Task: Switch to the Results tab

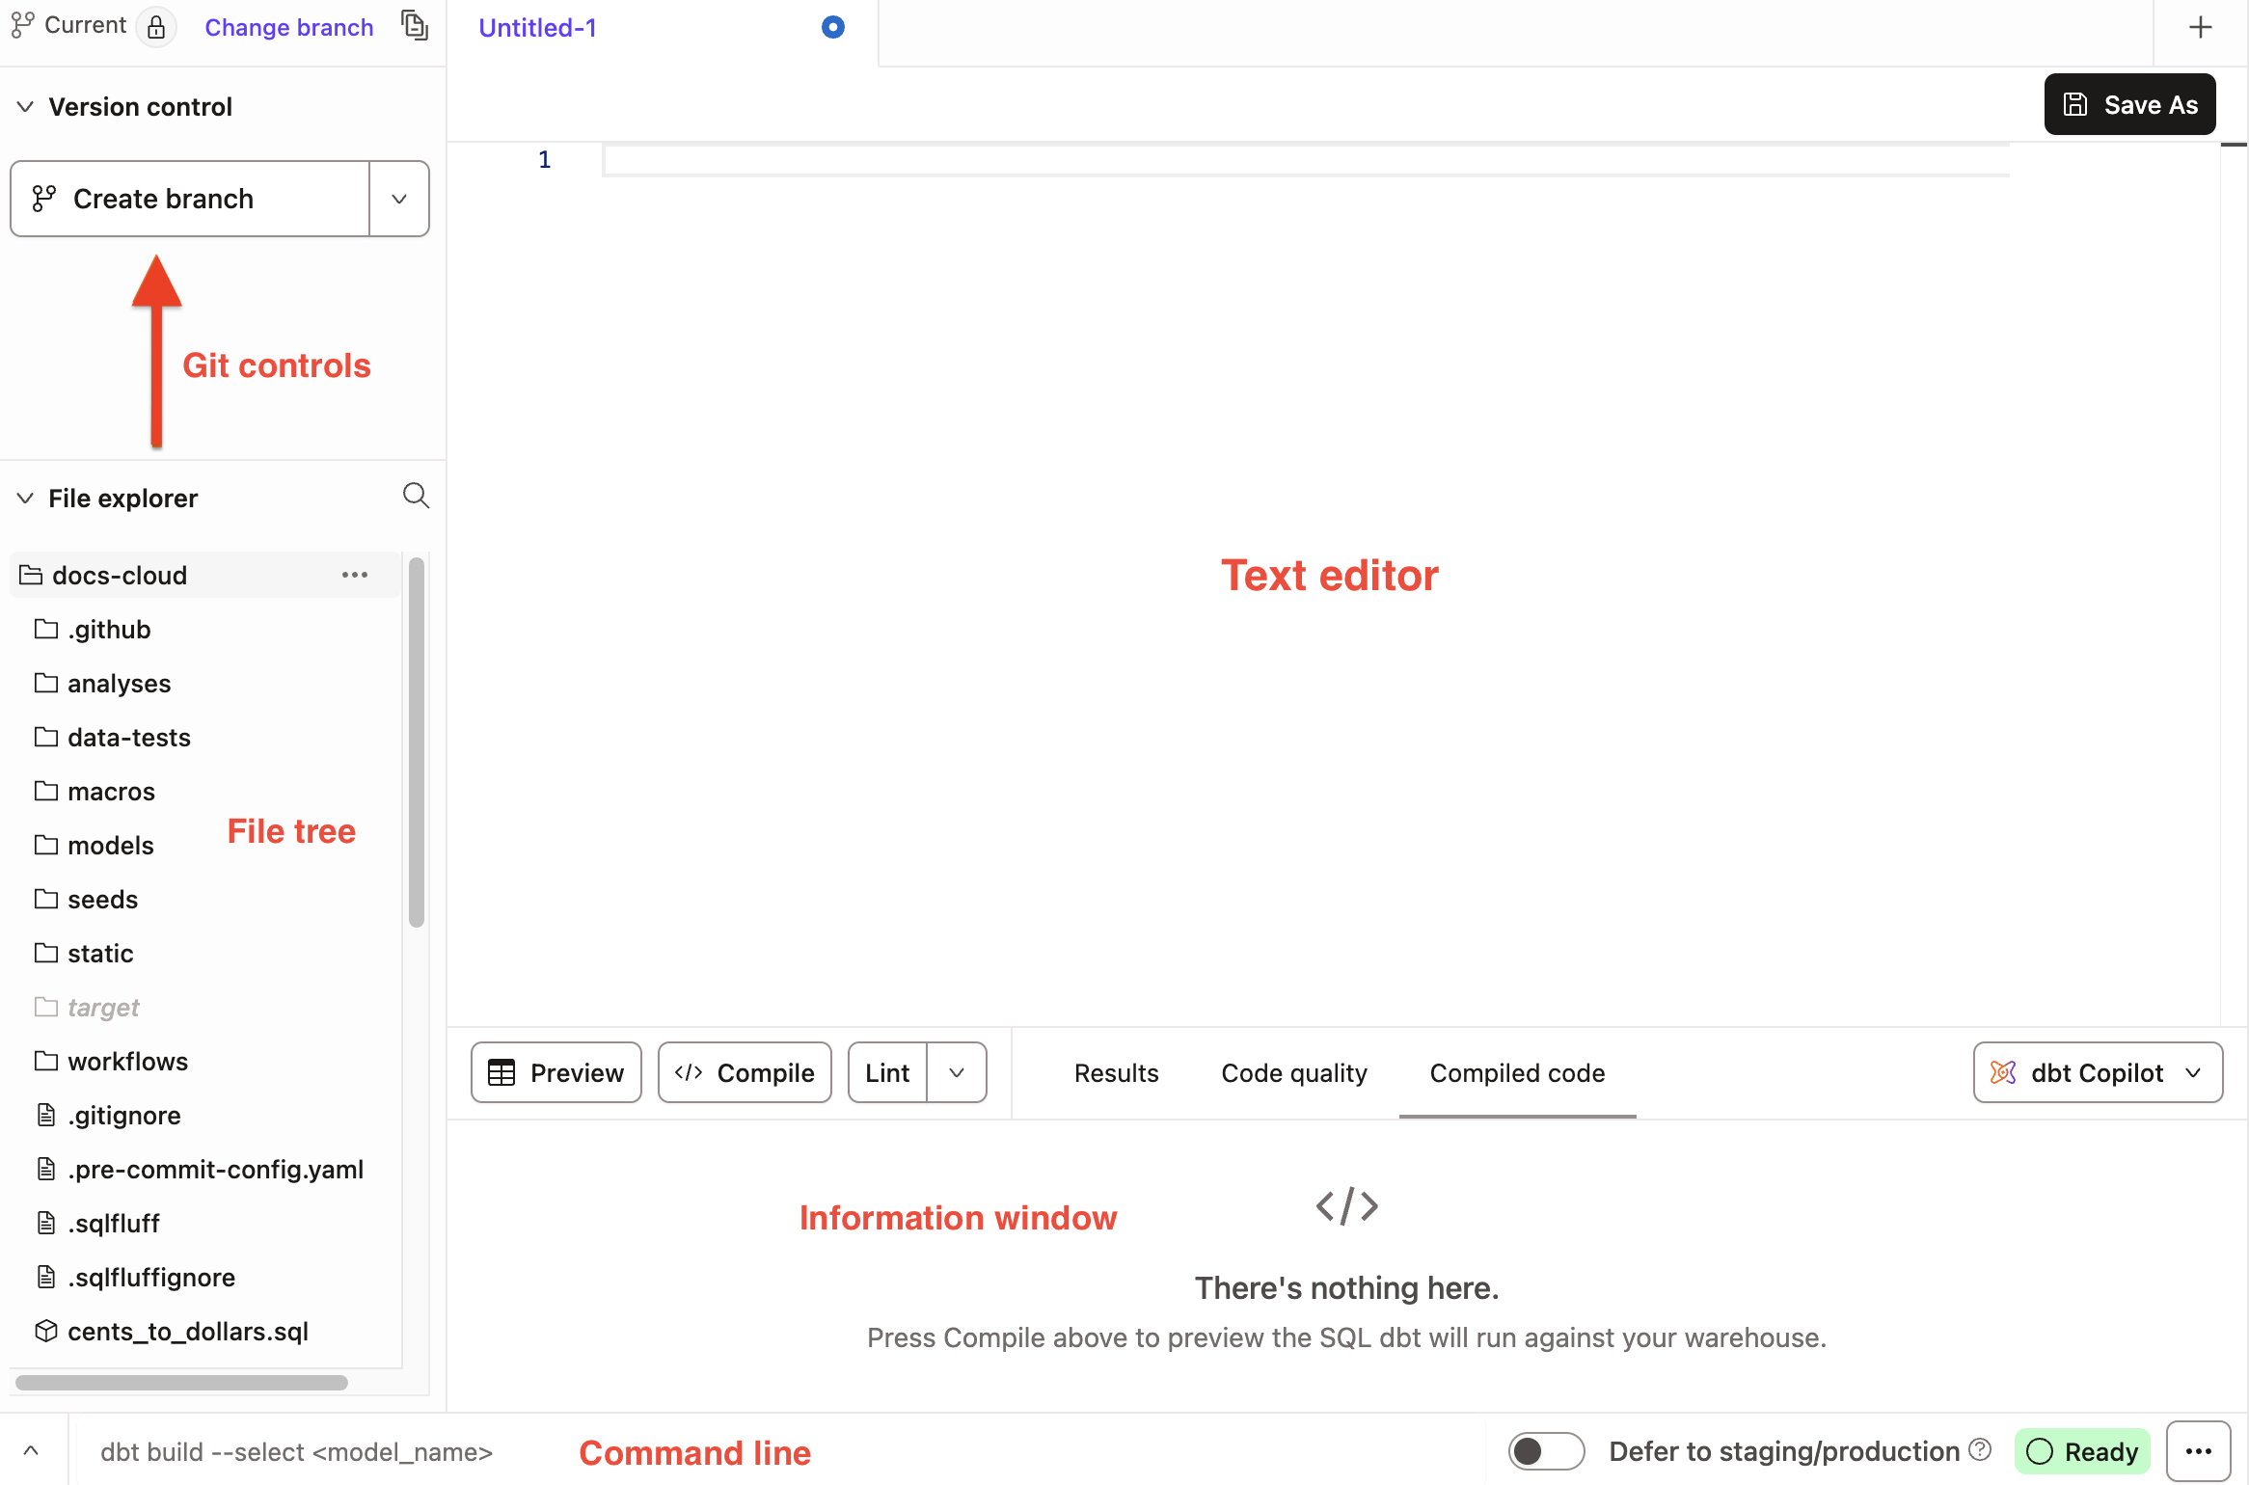Action: pyautogui.click(x=1116, y=1072)
